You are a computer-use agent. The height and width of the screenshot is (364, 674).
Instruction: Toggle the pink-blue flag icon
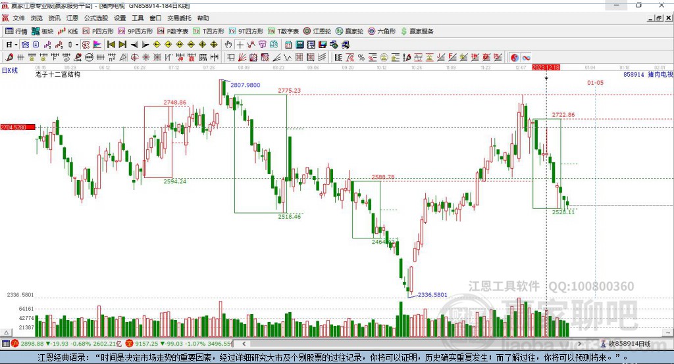point(97,45)
